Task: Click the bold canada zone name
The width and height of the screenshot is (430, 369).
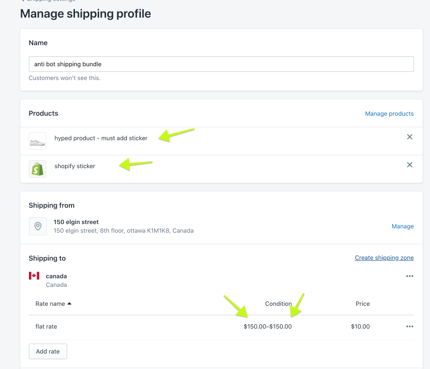Action: coord(56,276)
